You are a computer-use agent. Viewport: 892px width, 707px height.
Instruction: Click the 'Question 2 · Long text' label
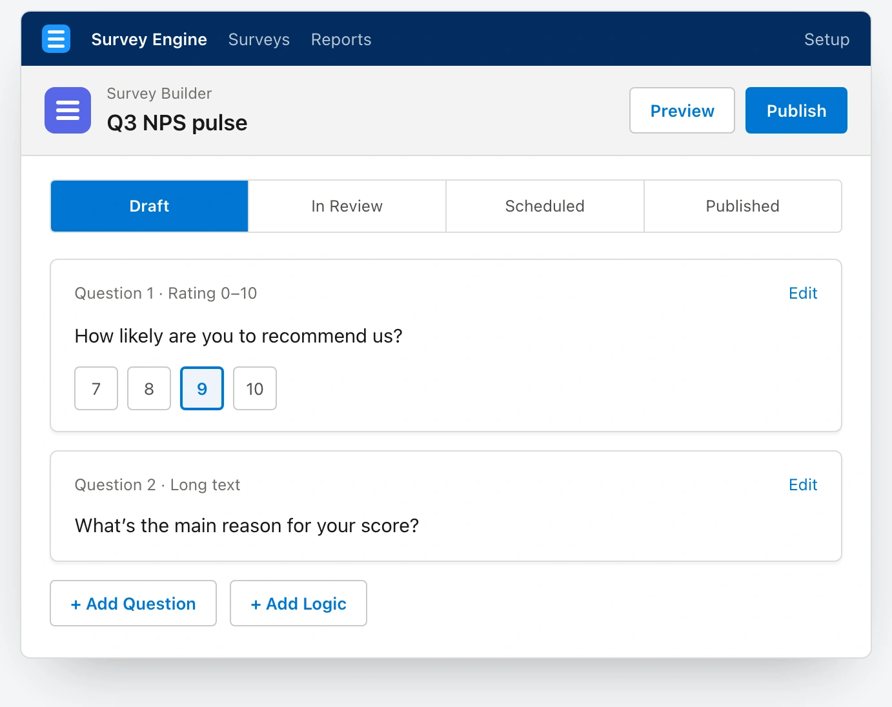(x=157, y=484)
